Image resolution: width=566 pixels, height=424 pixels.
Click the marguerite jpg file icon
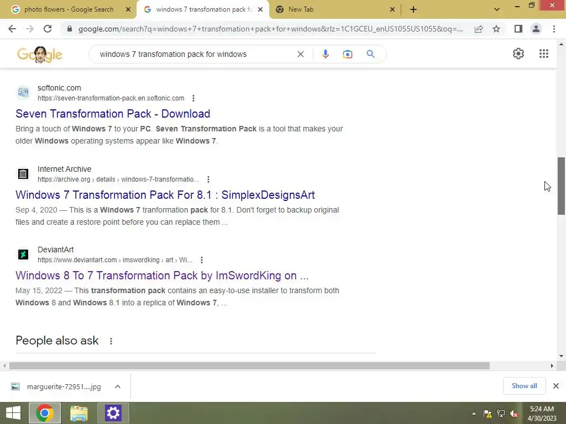click(x=15, y=386)
